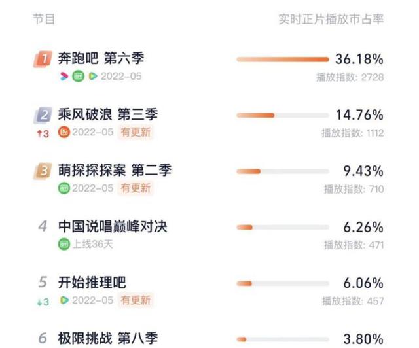The width and height of the screenshot is (419, 348).
Task: Click the rank 2 silver badge
Action: point(43,115)
